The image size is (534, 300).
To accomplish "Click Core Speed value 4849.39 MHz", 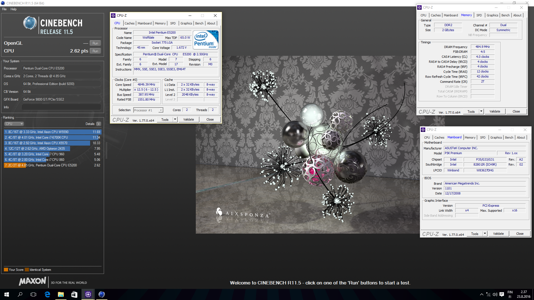I will pyautogui.click(x=146, y=85).
